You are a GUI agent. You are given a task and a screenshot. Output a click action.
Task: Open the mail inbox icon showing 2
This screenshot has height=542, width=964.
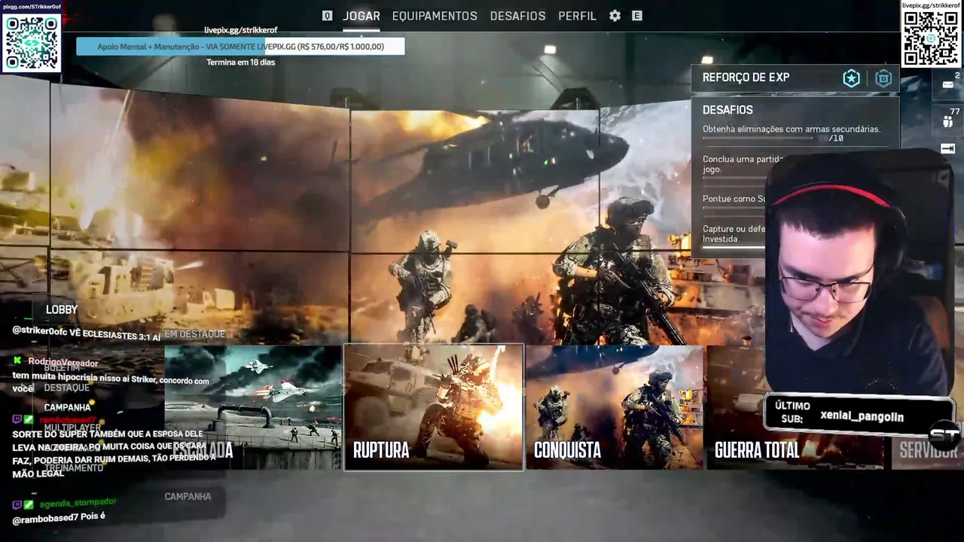pos(948,84)
